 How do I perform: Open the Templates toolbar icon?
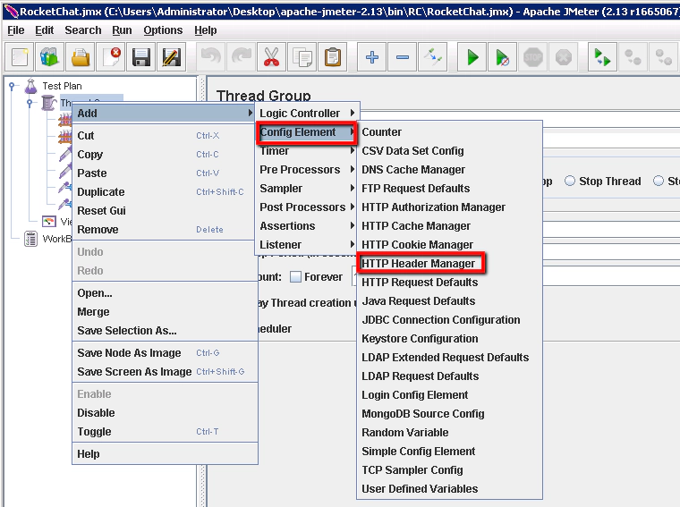click(49, 57)
